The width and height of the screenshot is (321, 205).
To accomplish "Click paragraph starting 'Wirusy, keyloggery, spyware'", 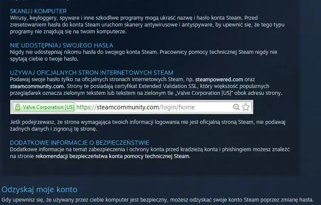I will [x=147, y=25].
